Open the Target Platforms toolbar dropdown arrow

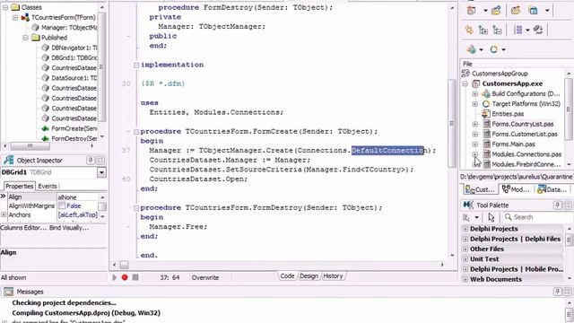(504, 50)
